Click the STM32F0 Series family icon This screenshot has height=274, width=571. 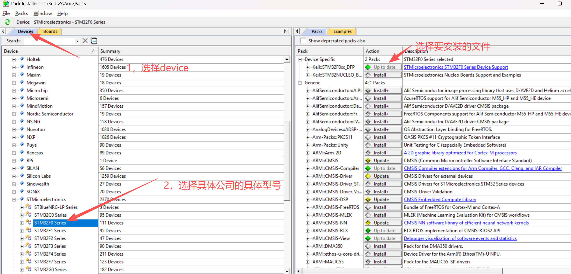[x=29, y=222]
